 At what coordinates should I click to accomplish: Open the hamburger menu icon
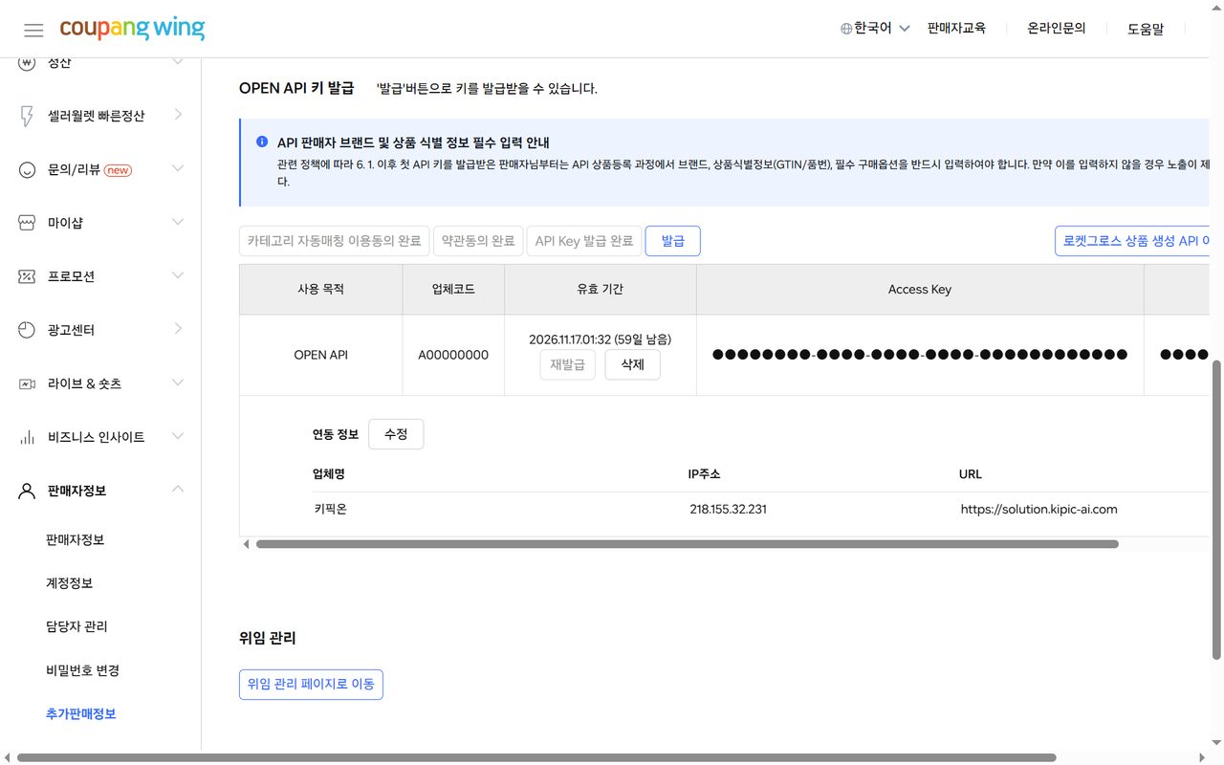(33, 30)
